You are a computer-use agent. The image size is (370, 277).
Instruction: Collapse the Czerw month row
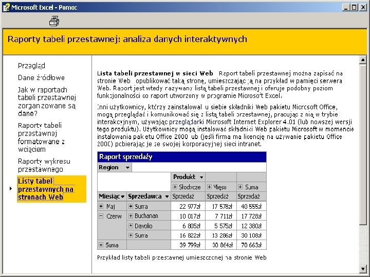[x=101, y=216]
